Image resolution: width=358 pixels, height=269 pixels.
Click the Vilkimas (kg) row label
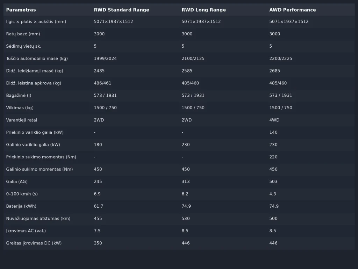pyautogui.click(x=20, y=108)
